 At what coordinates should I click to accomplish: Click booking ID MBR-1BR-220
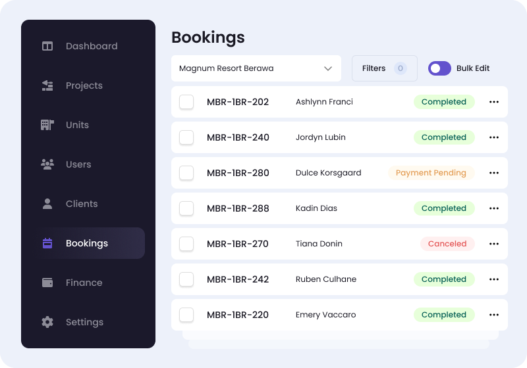coord(238,315)
